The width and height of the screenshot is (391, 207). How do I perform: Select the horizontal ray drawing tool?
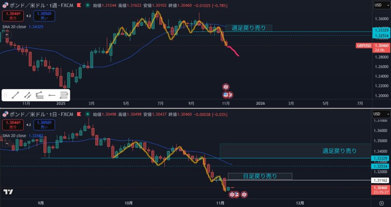[52, 95]
